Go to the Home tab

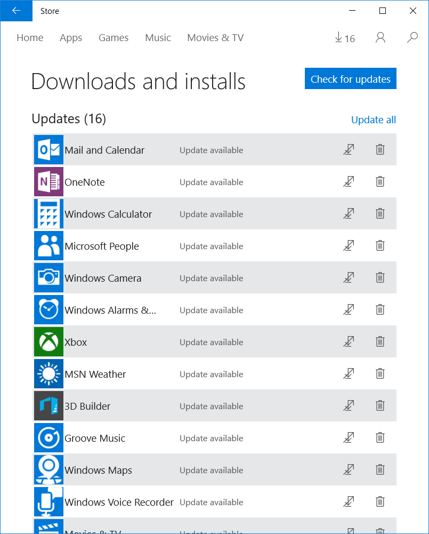[x=30, y=37]
